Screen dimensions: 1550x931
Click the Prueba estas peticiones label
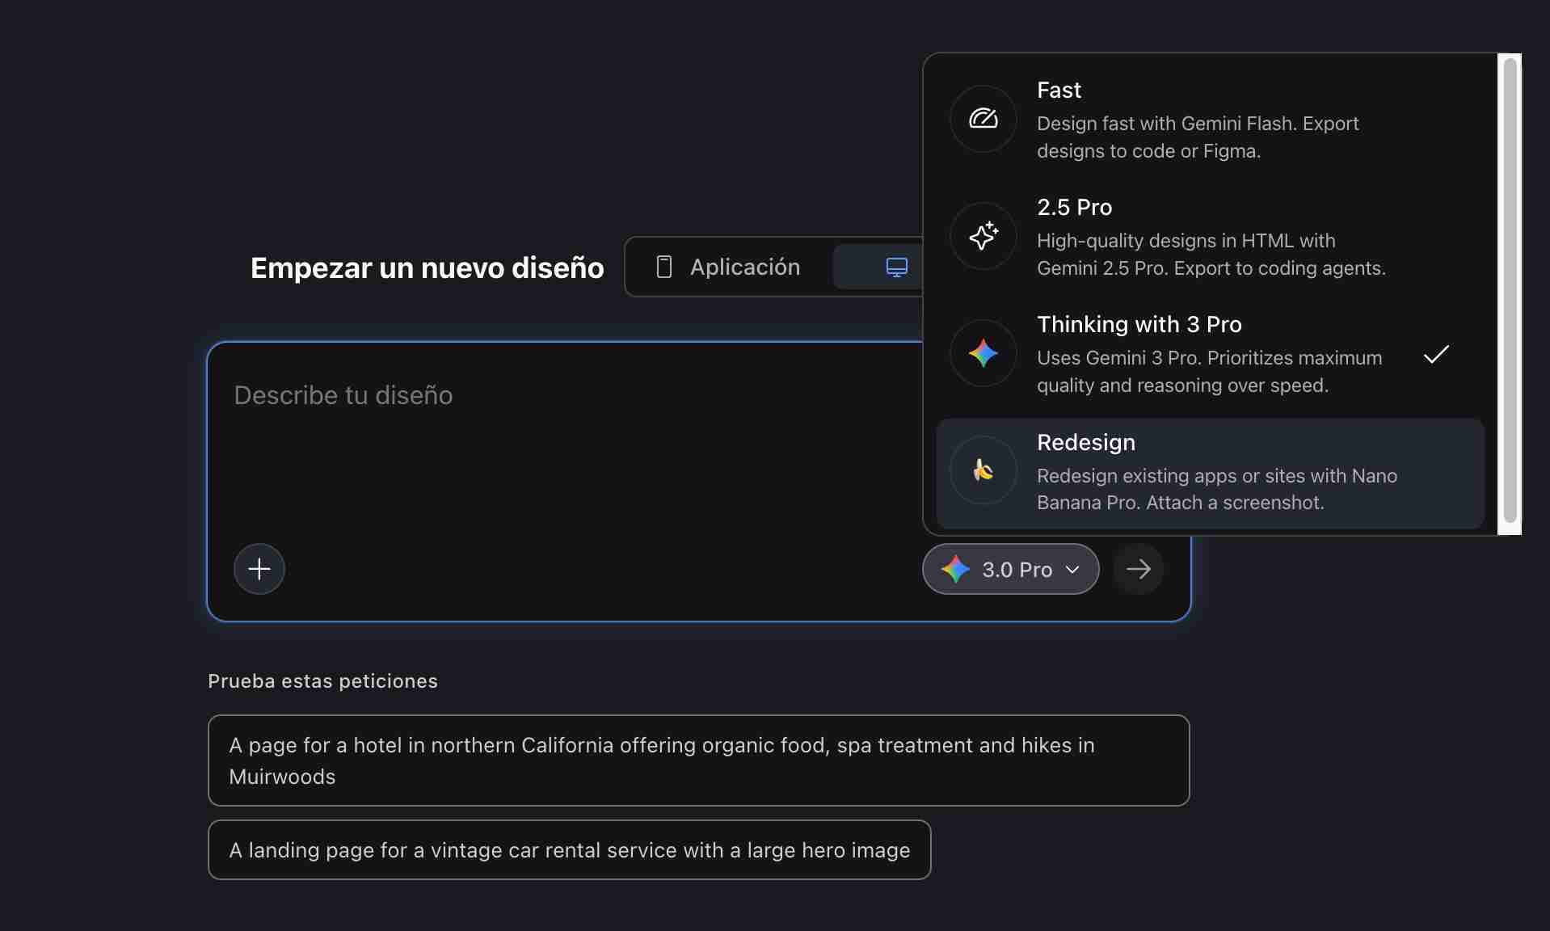tap(322, 681)
